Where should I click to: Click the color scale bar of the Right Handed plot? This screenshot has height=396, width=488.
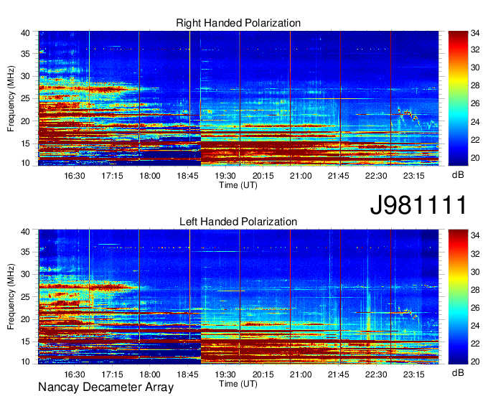tap(458, 98)
